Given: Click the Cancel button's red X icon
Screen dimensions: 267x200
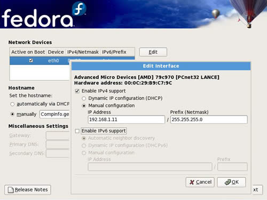Looking at the screenshot, I should [x=192, y=182].
